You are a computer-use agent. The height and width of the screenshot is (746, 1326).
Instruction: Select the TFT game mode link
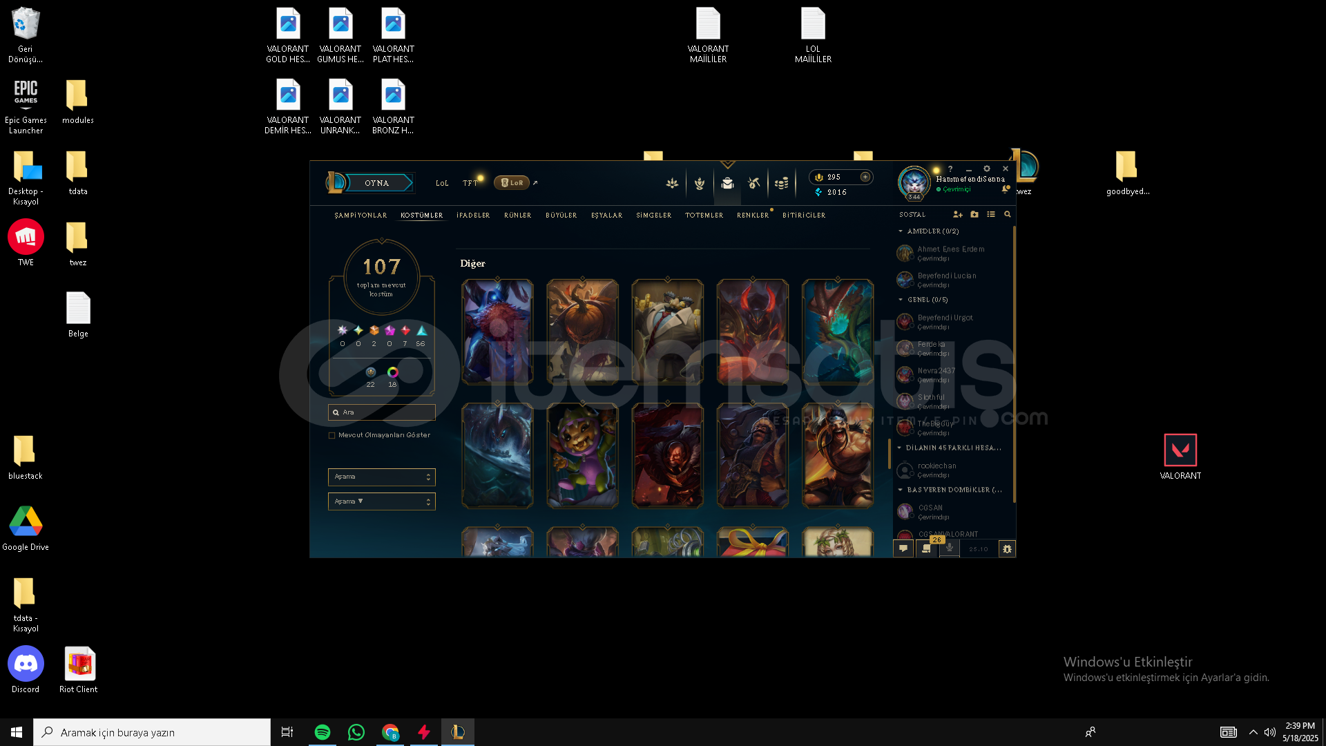point(470,183)
